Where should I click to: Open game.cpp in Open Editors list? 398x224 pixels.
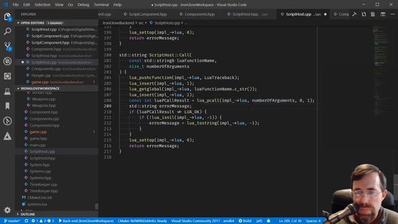point(57,82)
